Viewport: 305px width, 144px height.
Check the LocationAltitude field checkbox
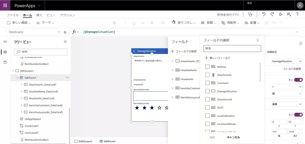pos(207,124)
